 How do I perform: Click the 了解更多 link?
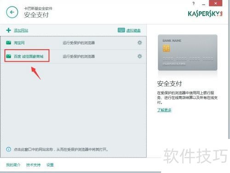click(164, 110)
